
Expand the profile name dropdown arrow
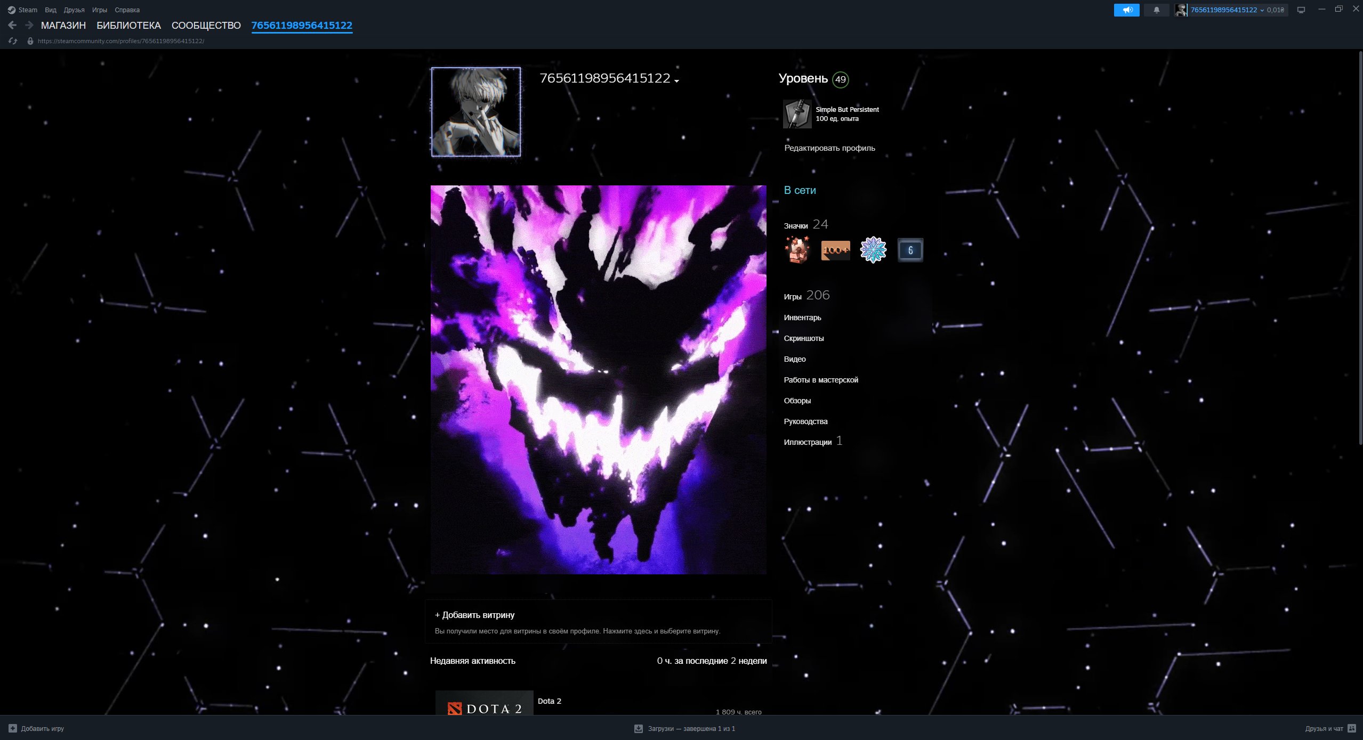[x=677, y=81]
